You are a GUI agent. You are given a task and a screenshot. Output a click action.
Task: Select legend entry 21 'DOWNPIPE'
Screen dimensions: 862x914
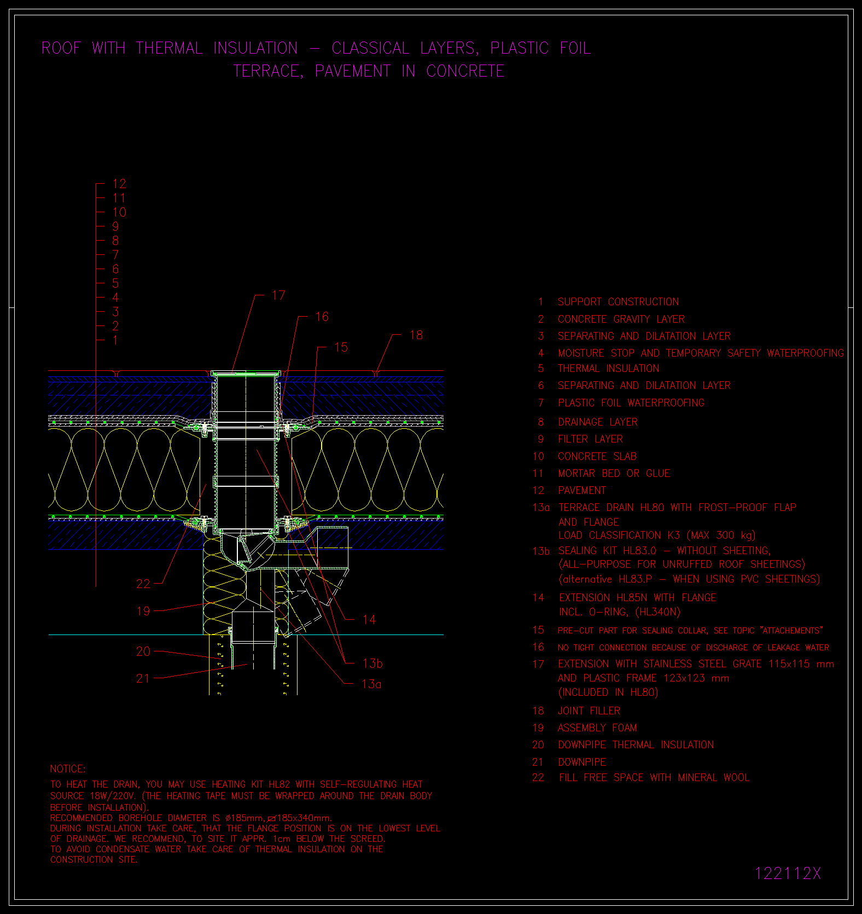[x=582, y=761]
